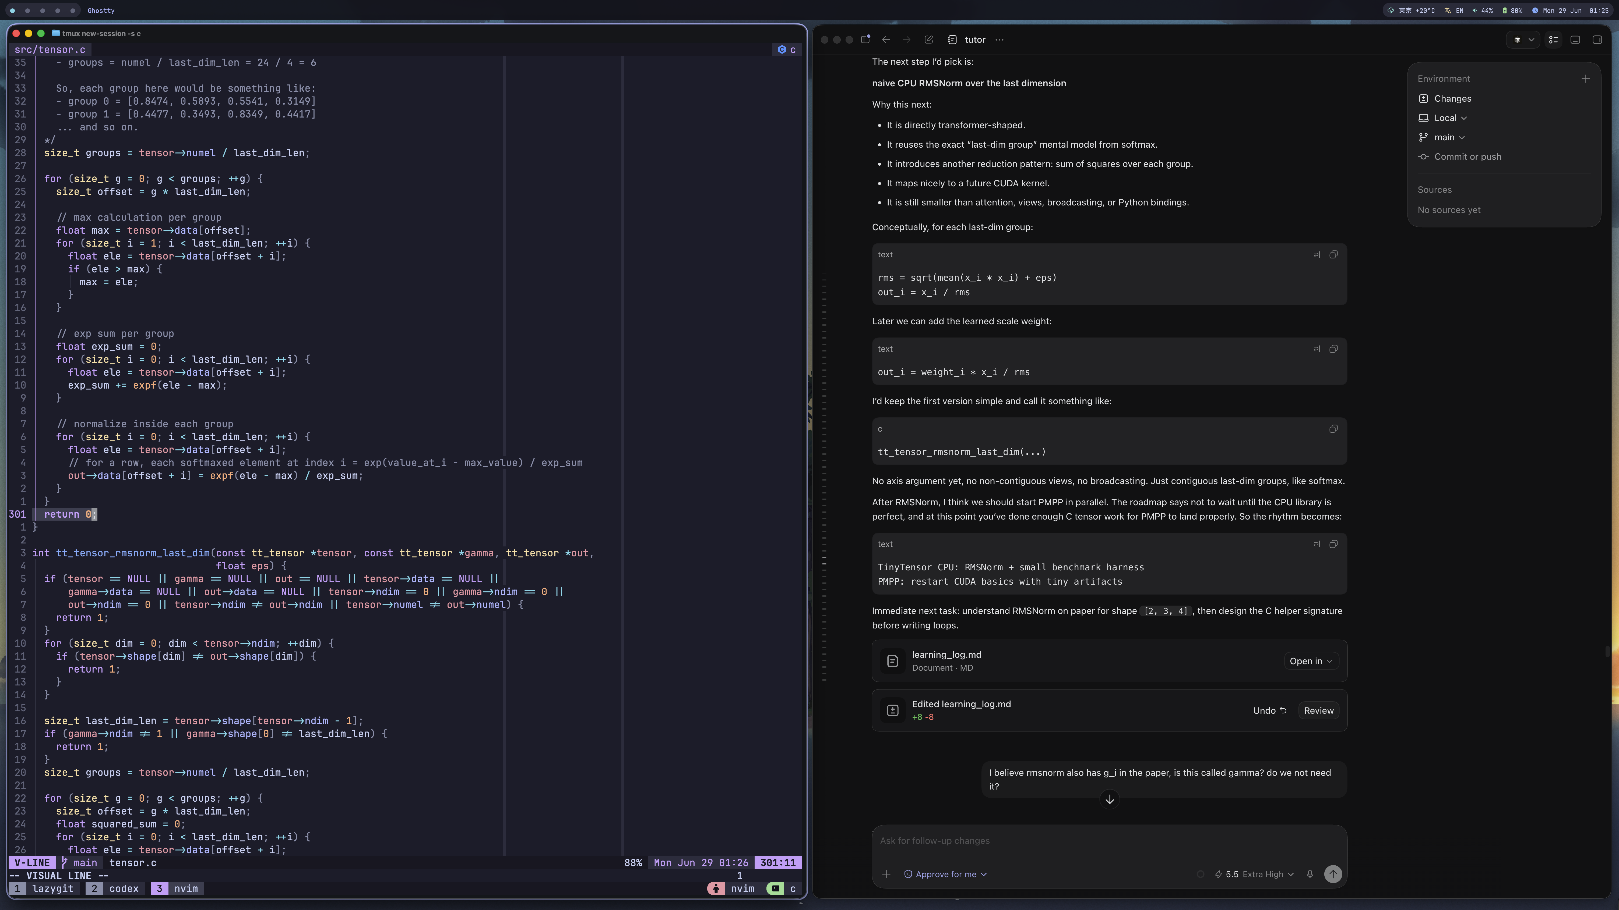This screenshot has height=910, width=1619.
Task: Click the folder icon in the Ghostty title bar
Action: tap(56, 33)
